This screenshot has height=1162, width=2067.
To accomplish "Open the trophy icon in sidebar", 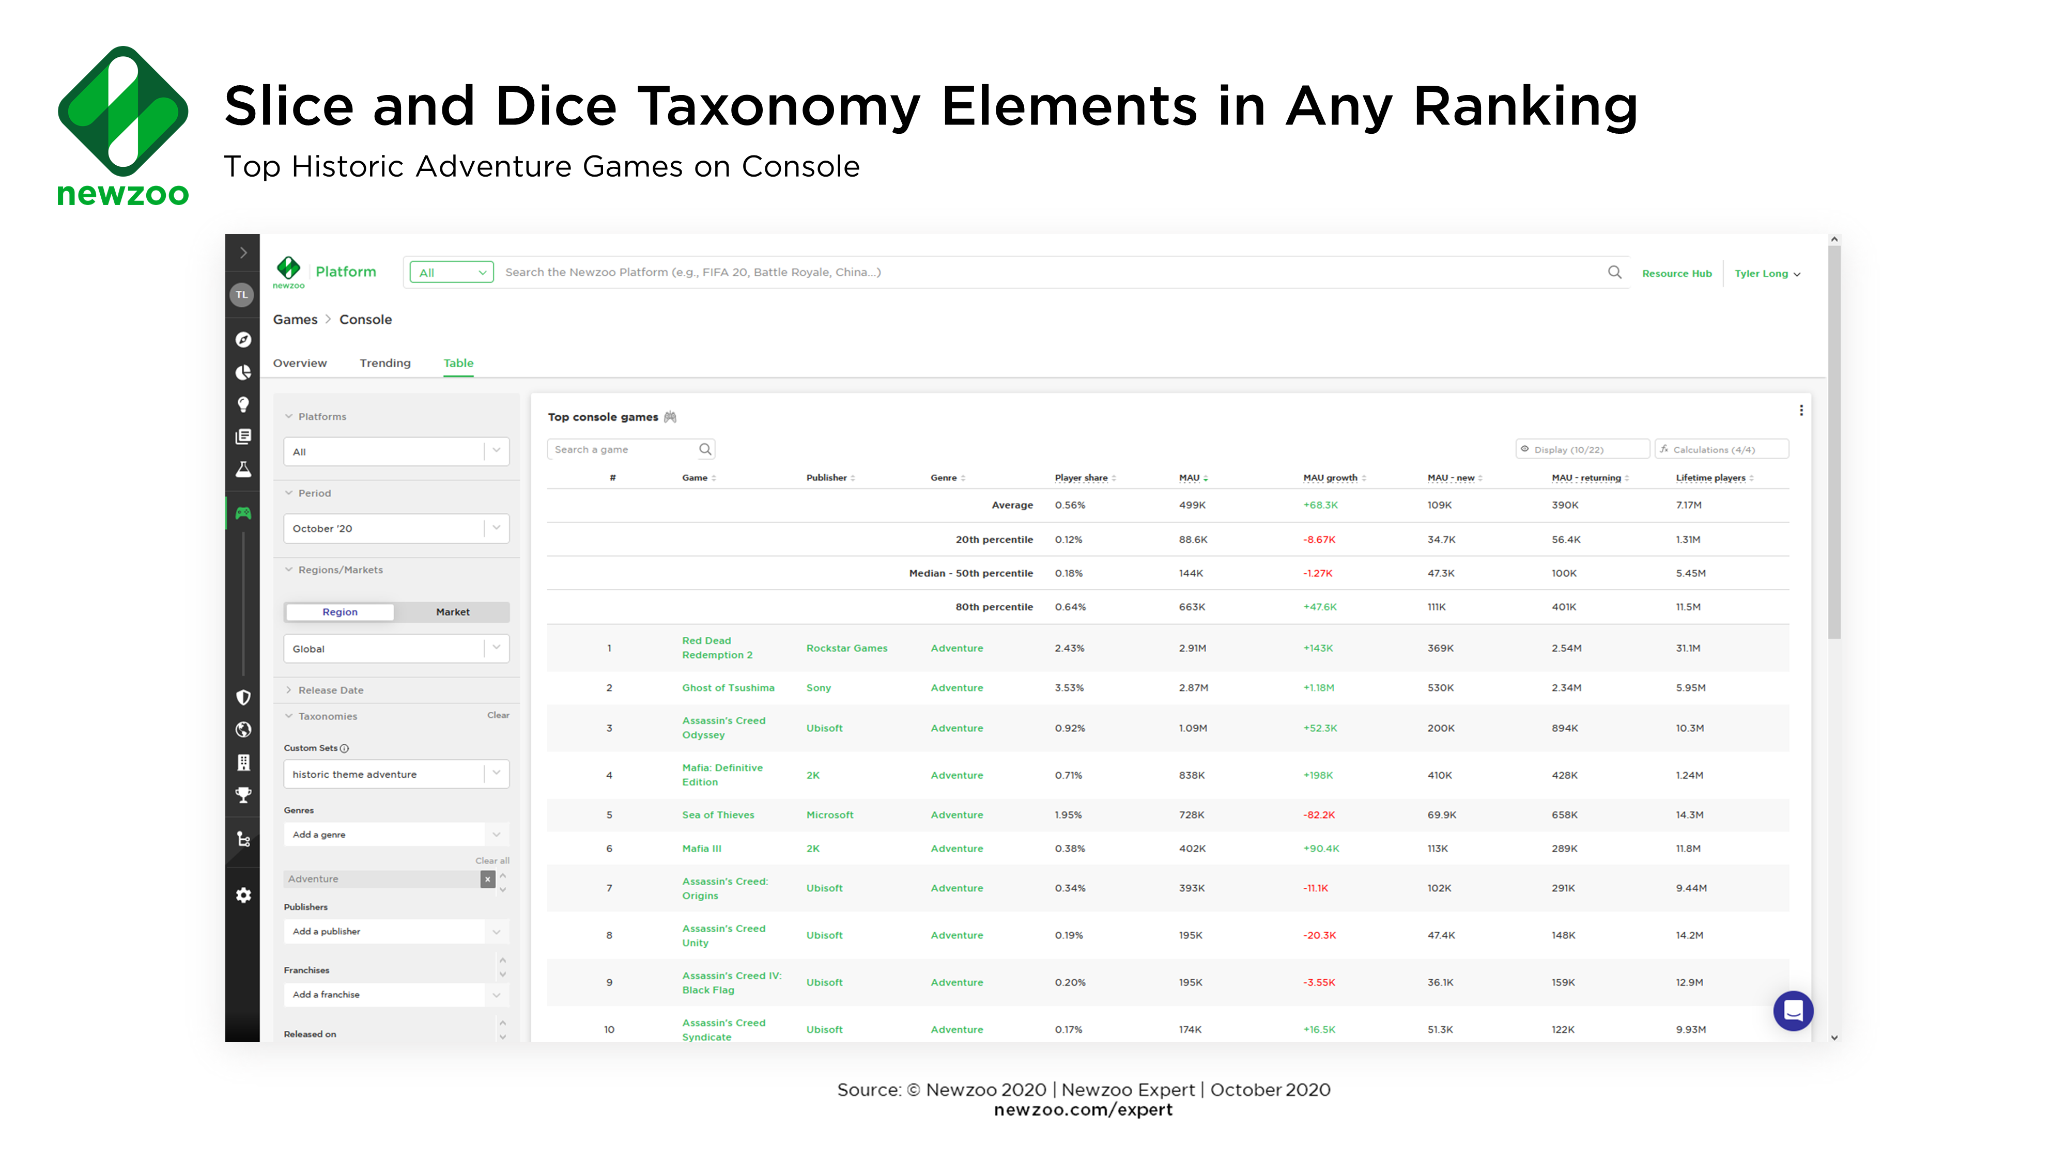I will coord(243,795).
